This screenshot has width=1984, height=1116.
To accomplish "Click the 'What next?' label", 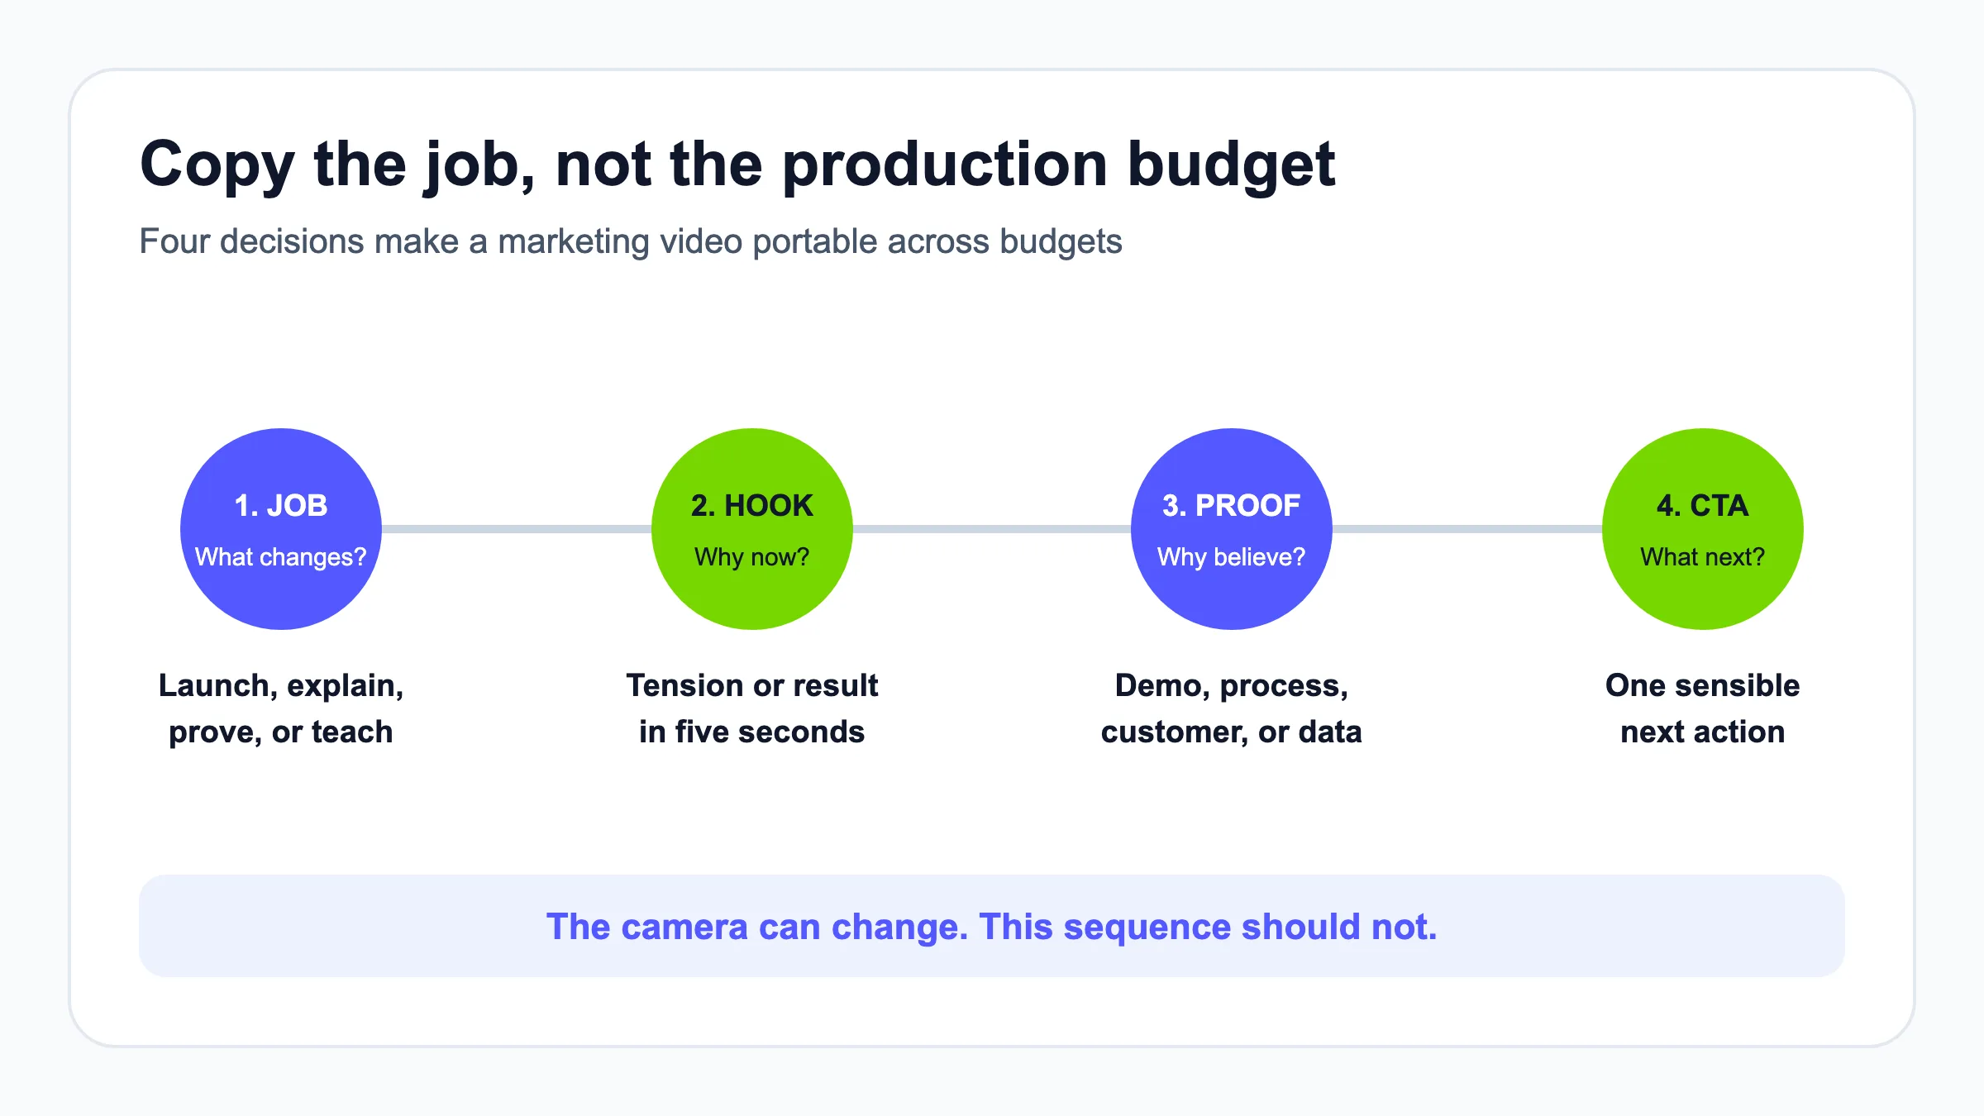I will pos(1703,557).
